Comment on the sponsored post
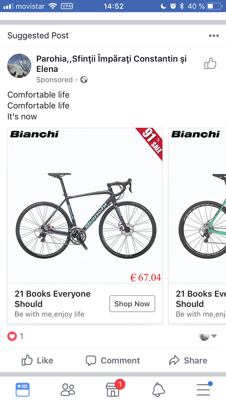Screen dimensions: 226x403 [113, 360]
